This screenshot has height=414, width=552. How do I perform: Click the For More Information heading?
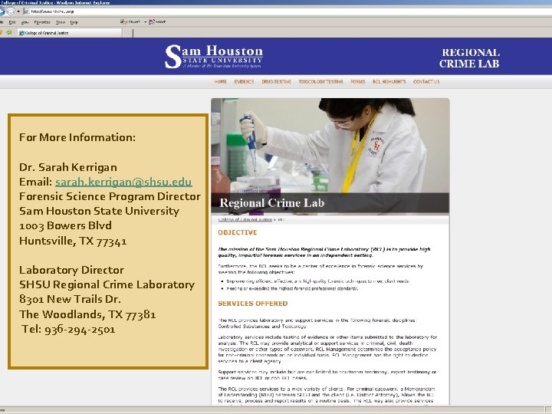[x=77, y=137]
